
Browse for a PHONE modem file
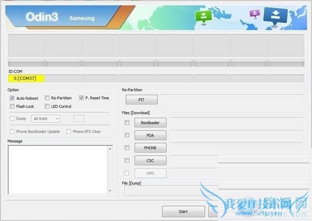pyautogui.click(x=150, y=148)
